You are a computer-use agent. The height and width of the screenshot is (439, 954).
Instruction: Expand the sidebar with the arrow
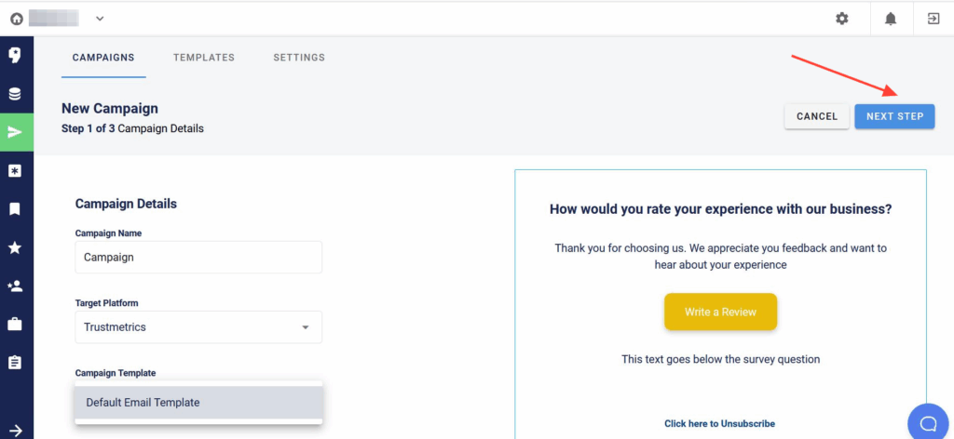(x=16, y=431)
